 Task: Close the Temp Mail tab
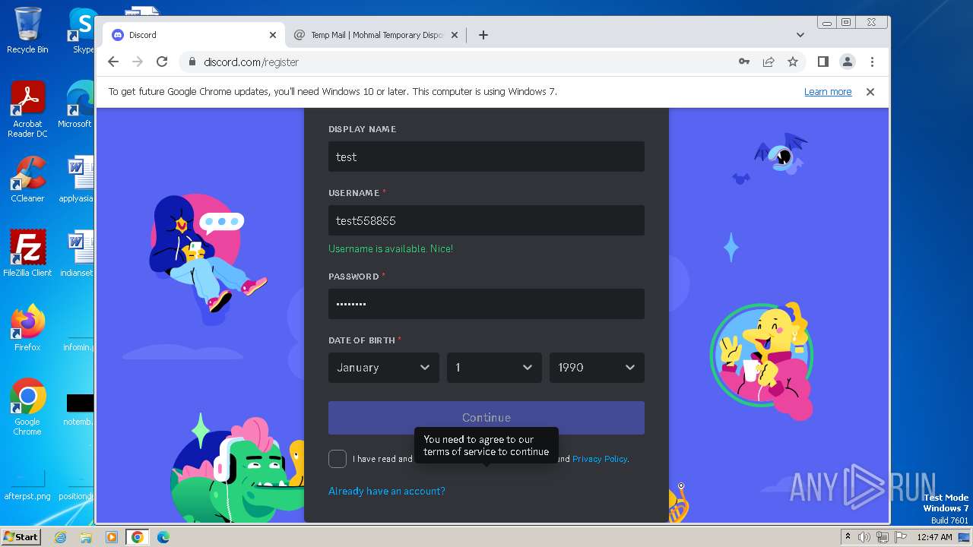tap(455, 35)
